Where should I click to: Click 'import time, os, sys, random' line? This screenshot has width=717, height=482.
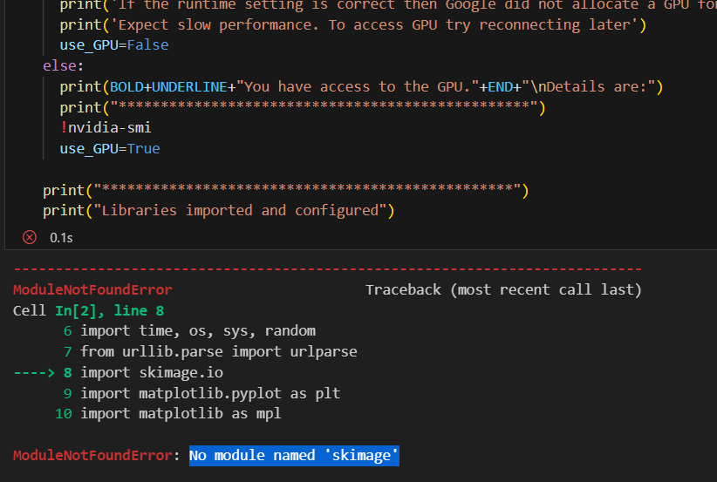click(198, 330)
